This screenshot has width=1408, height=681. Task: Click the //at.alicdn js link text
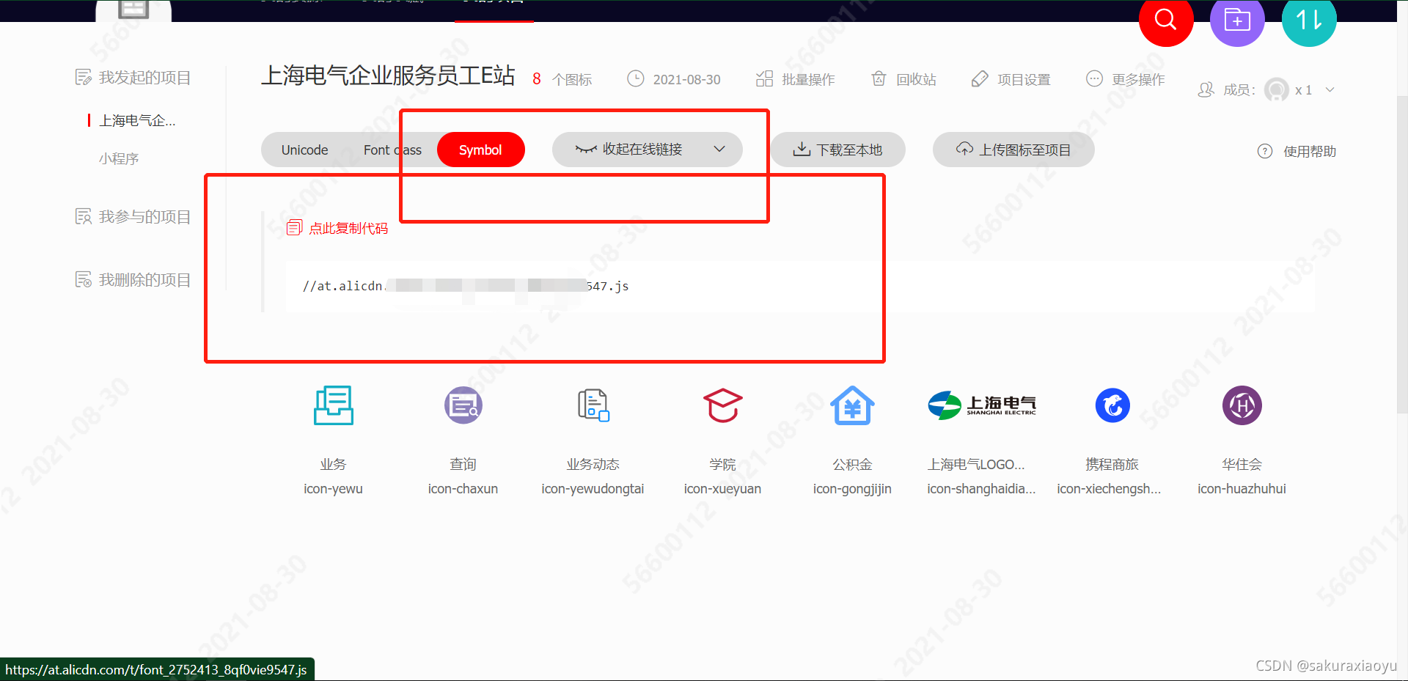coord(466,286)
